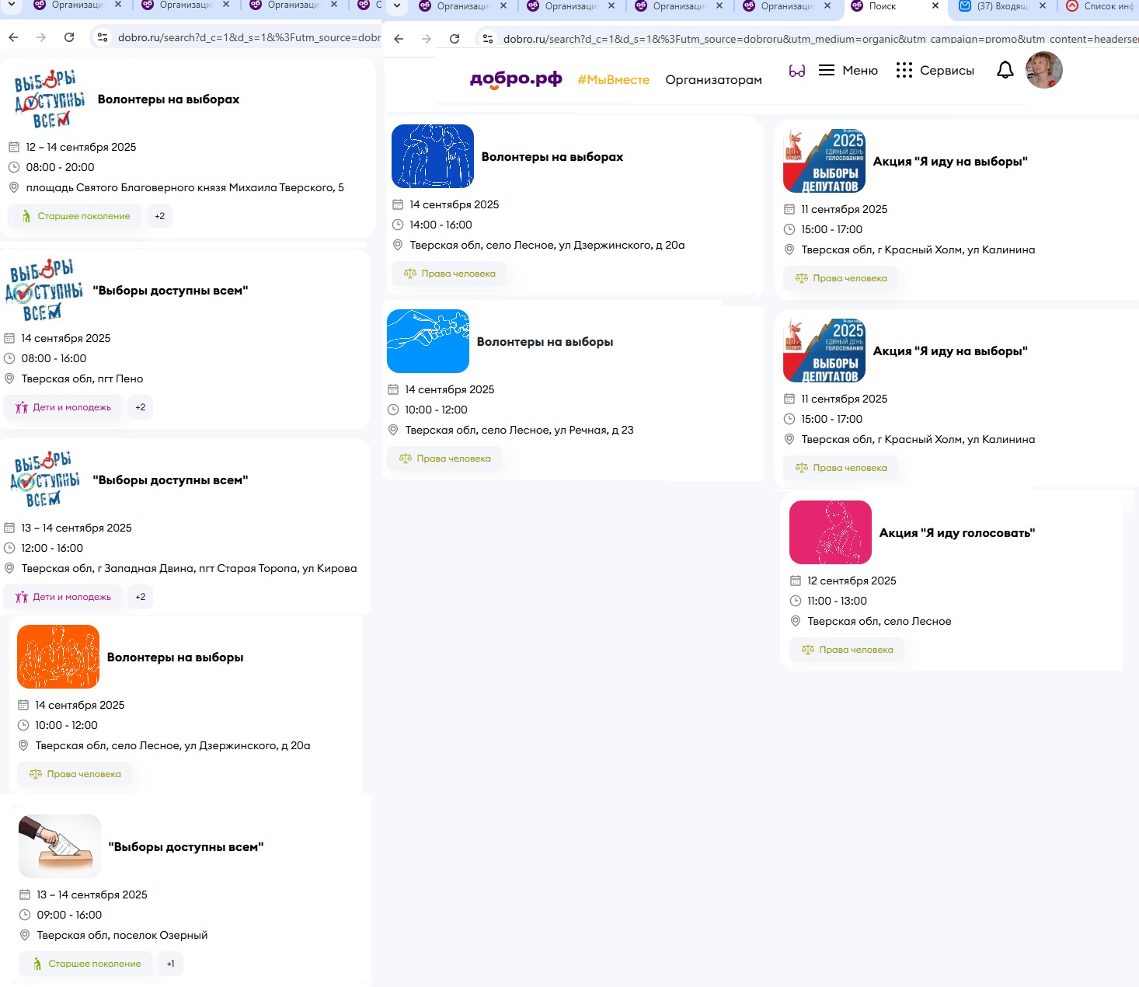1139x987 pixels.
Task: Click address ending ул Речная, д 23
Action: click(x=519, y=430)
